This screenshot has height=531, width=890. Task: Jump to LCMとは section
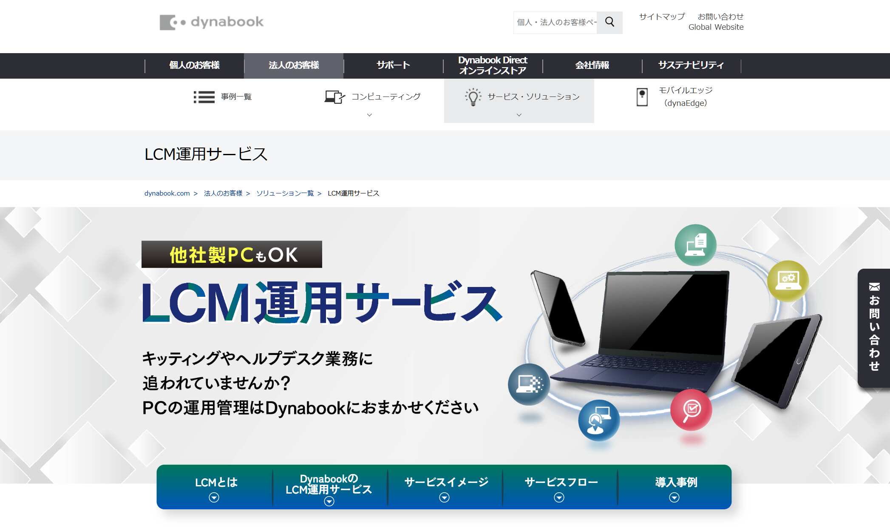(x=215, y=487)
